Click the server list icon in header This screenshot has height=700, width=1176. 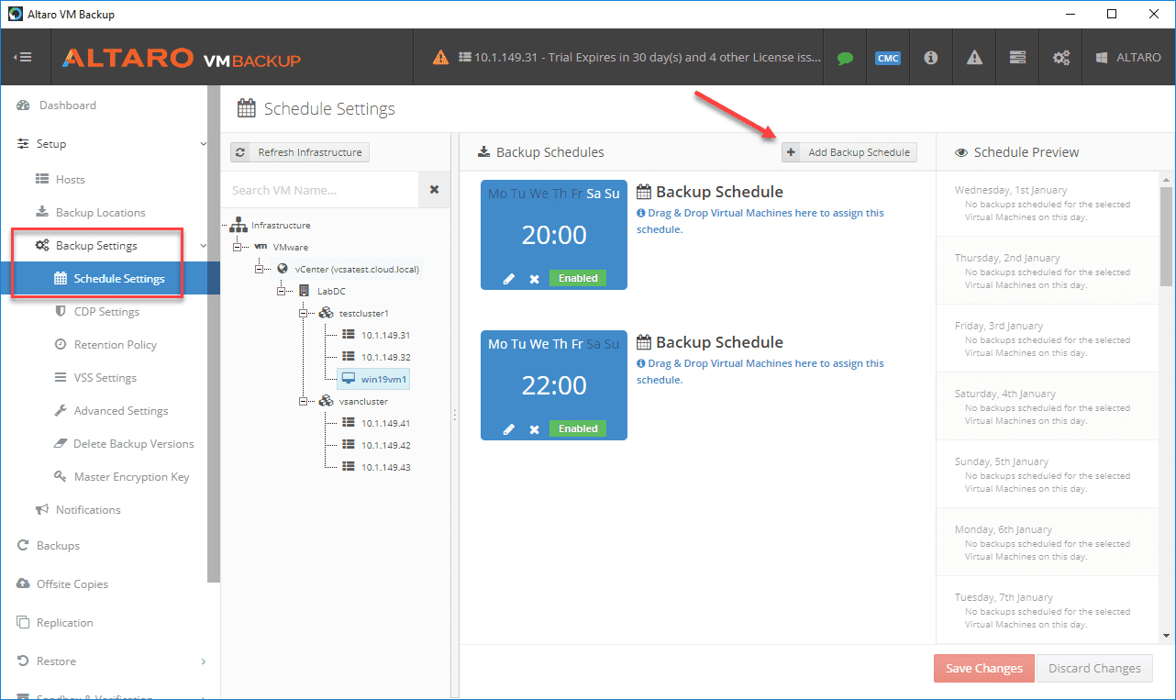[x=1017, y=58]
